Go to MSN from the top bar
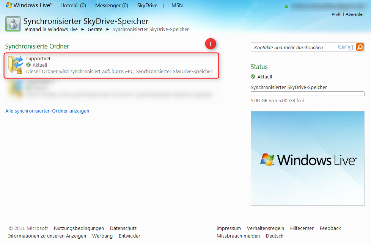Viewport: 371px width, 244px height. pyautogui.click(x=177, y=5)
